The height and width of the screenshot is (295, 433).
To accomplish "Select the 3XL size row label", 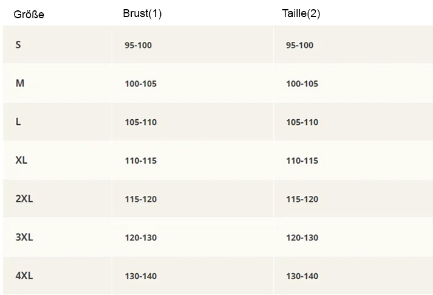I will 24,237.
